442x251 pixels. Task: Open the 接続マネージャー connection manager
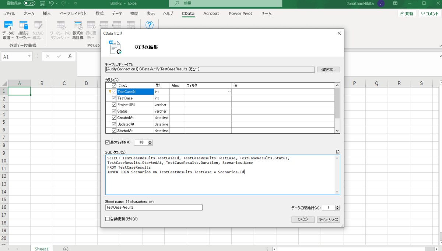coord(24,26)
